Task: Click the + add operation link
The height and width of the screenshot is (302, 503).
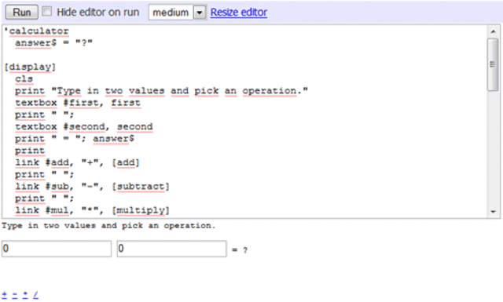Action: pyautogui.click(x=5, y=294)
